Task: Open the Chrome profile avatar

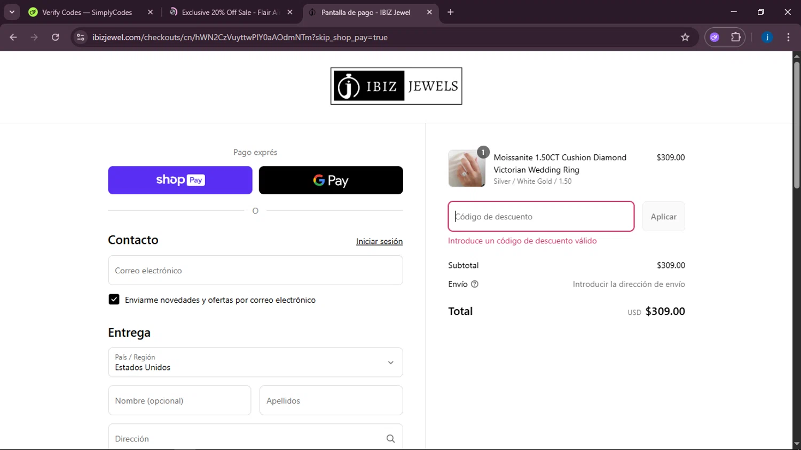Action: point(767,37)
